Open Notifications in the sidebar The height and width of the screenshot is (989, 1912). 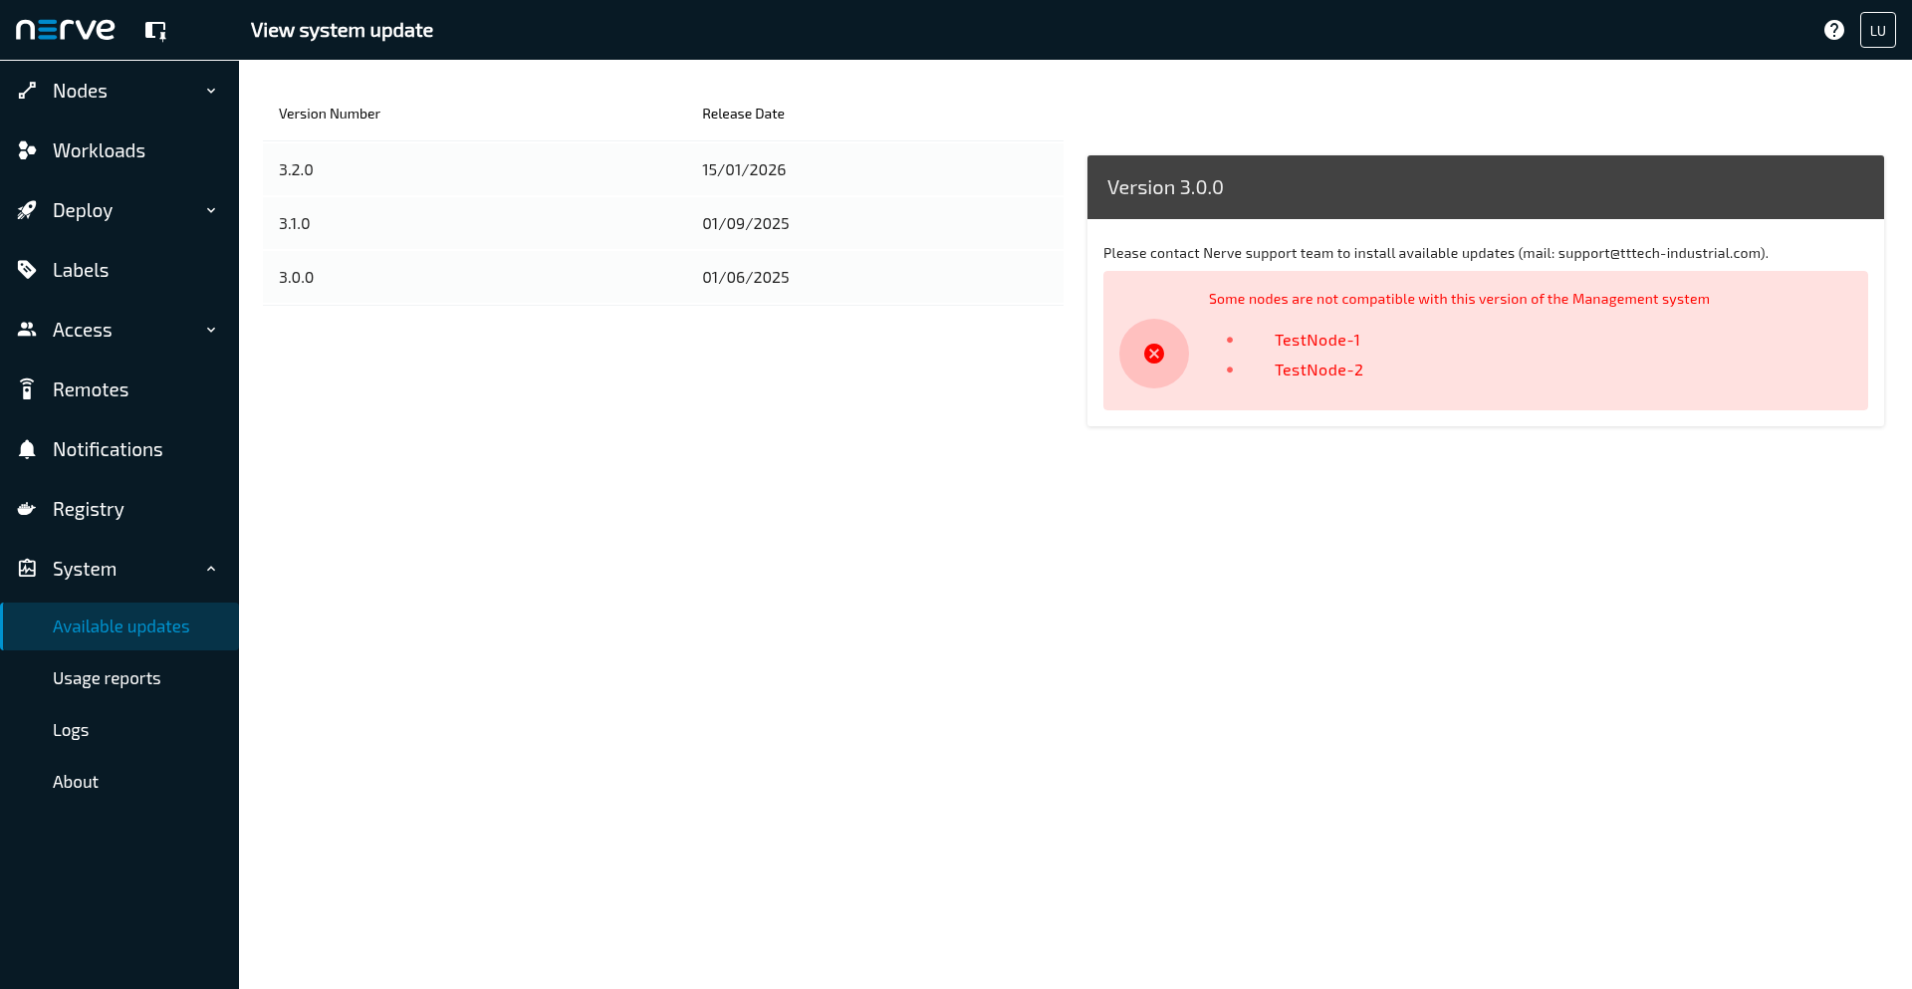coord(119,449)
